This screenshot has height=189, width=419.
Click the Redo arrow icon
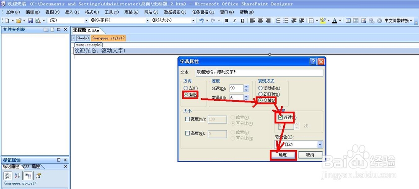point(213,20)
